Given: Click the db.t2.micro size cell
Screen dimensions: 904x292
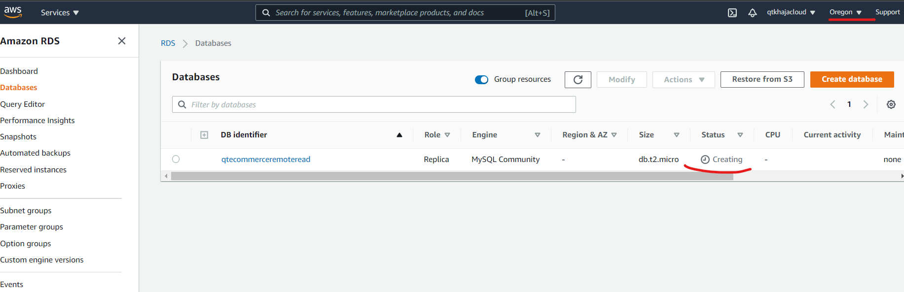Looking at the screenshot, I should (x=658, y=160).
